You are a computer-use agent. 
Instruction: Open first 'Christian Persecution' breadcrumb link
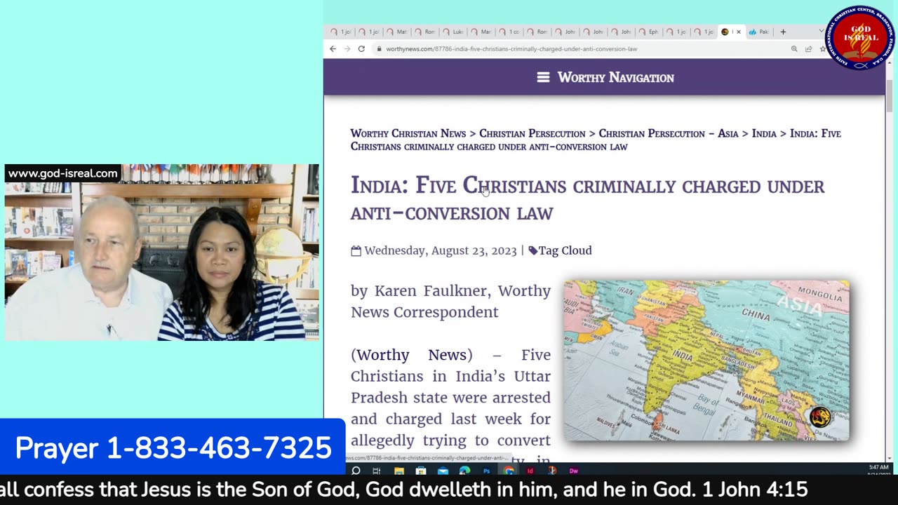point(532,133)
